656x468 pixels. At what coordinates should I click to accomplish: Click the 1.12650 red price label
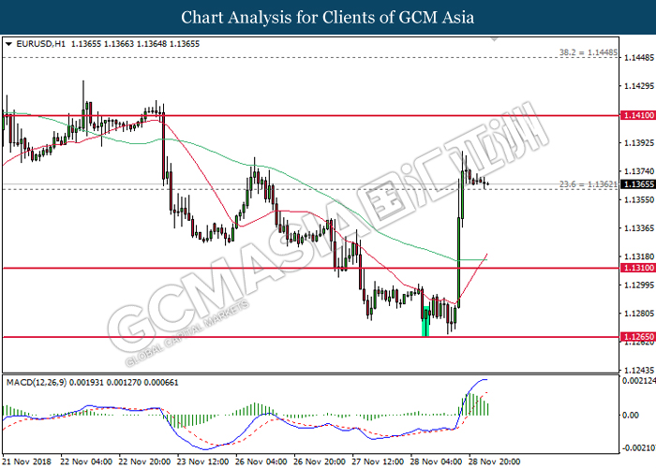coord(638,337)
